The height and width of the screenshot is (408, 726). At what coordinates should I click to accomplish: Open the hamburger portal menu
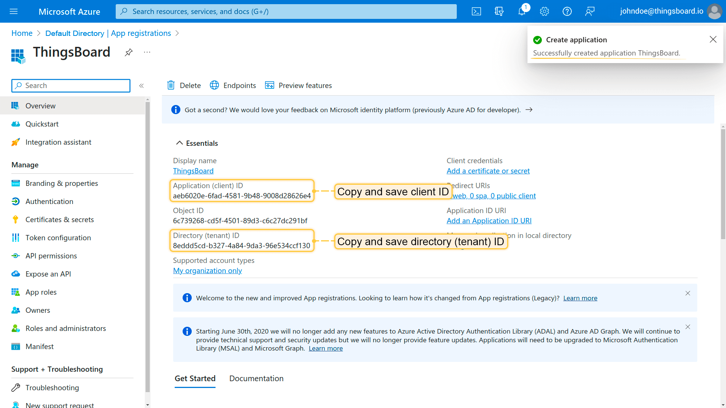[x=14, y=11]
